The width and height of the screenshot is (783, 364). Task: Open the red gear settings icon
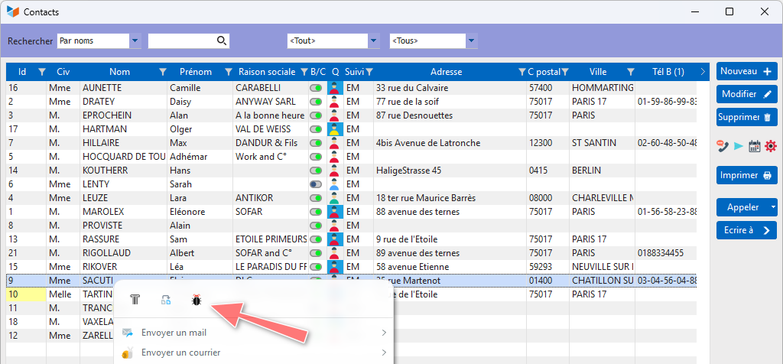click(x=770, y=146)
